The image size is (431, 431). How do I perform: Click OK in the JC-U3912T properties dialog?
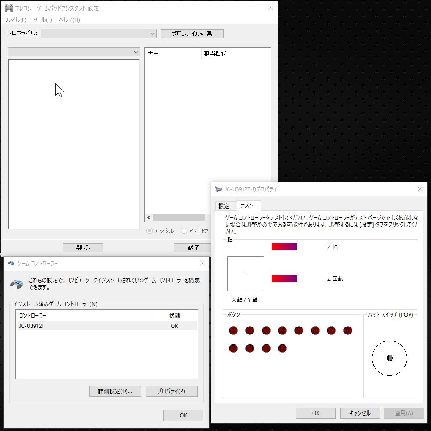pyautogui.click(x=315, y=413)
